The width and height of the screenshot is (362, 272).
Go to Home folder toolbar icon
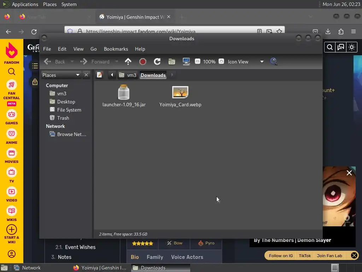[171, 62]
